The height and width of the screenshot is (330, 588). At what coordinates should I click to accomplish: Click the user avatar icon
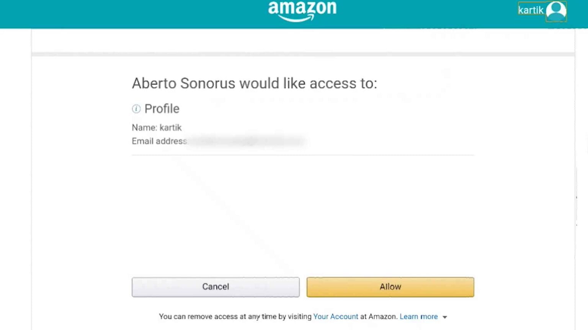556,11
